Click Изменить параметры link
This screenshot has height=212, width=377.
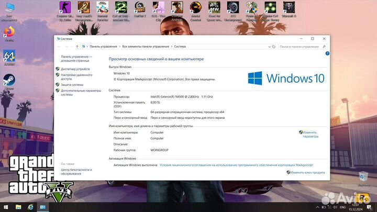click(310, 135)
